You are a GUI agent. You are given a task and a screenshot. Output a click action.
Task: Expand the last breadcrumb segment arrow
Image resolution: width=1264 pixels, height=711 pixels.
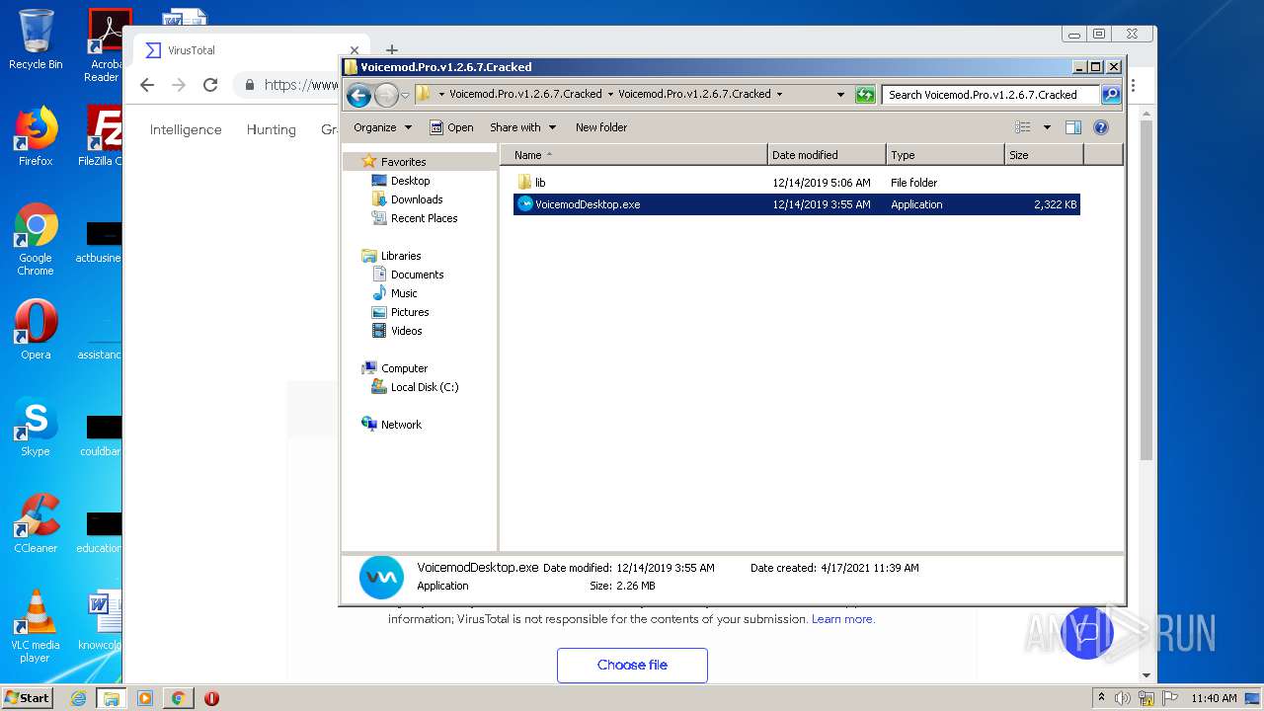pyautogui.click(x=779, y=95)
